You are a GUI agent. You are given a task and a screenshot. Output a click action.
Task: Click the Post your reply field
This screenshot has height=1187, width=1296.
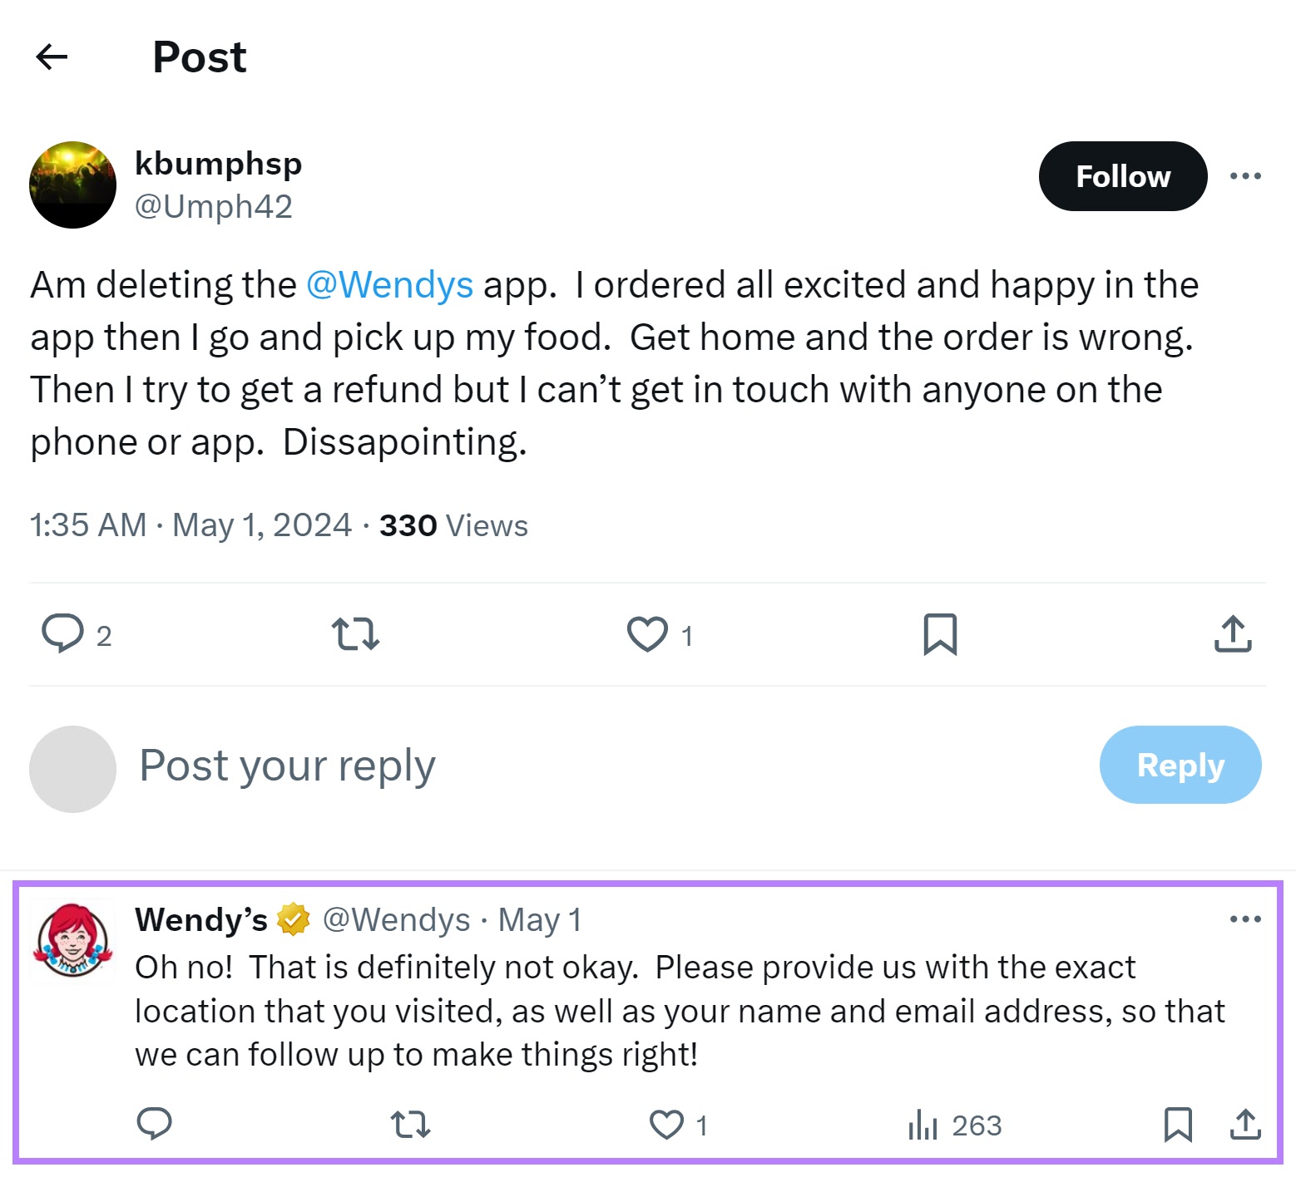(287, 765)
